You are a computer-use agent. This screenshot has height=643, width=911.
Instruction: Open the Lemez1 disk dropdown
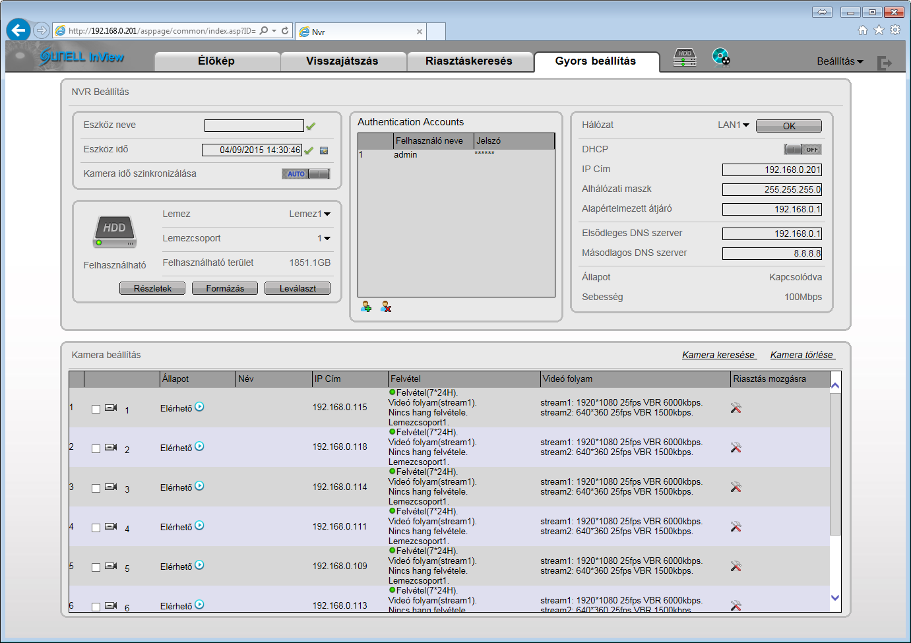(310, 214)
